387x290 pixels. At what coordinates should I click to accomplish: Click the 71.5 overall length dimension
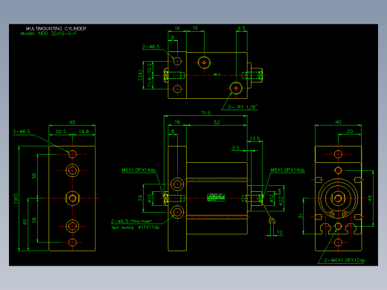tap(205, 113)
